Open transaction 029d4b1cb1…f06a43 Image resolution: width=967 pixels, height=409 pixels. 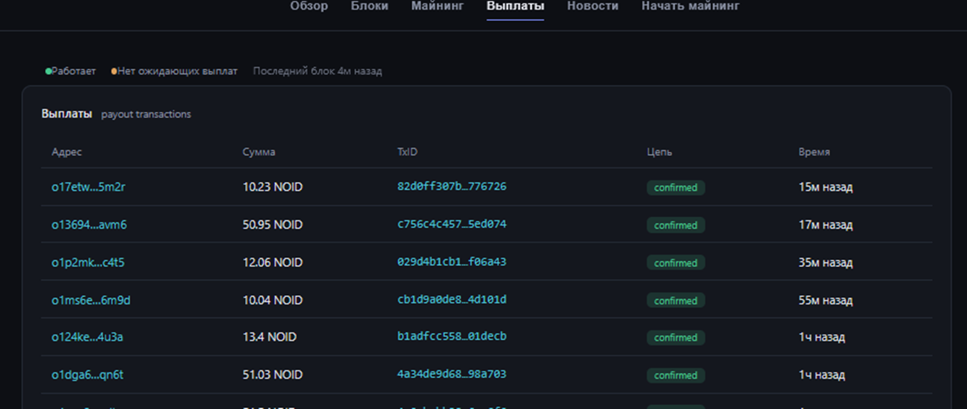coord(452,262)
